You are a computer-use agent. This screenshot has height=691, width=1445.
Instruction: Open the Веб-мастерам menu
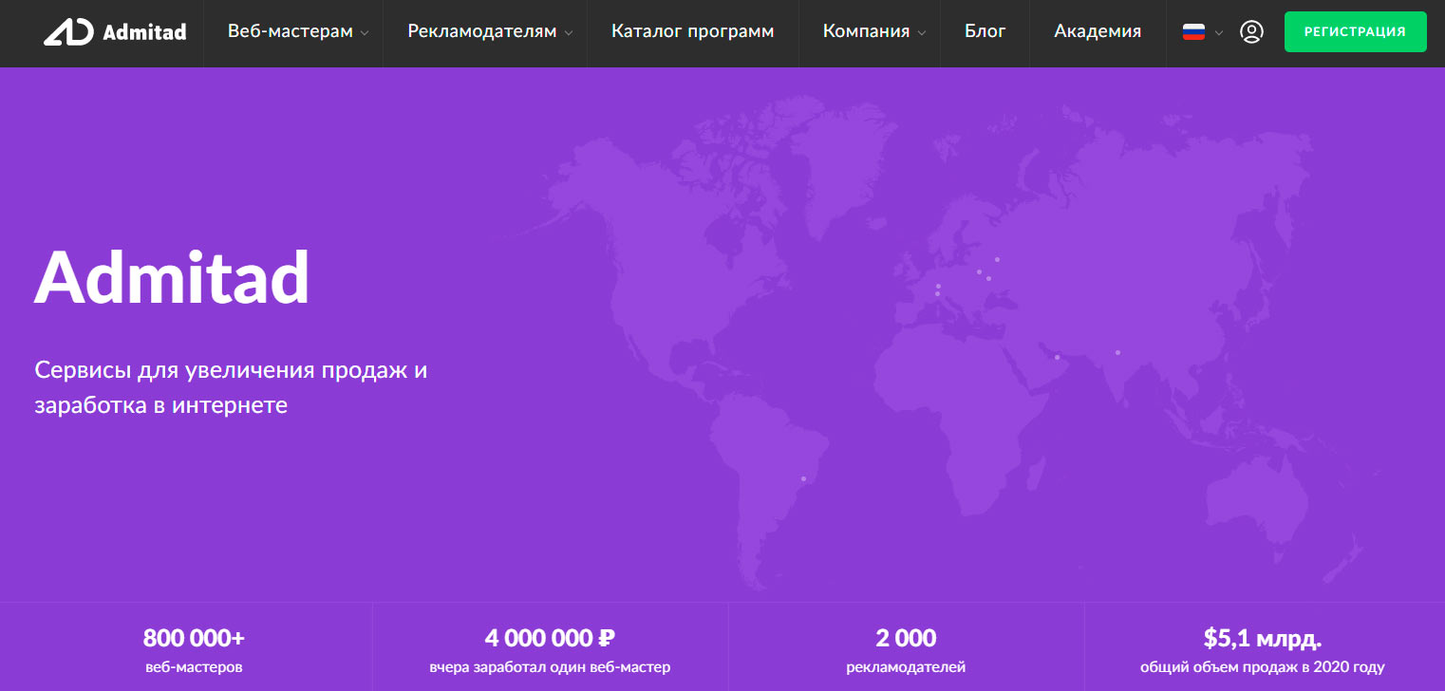click(291, 31)
